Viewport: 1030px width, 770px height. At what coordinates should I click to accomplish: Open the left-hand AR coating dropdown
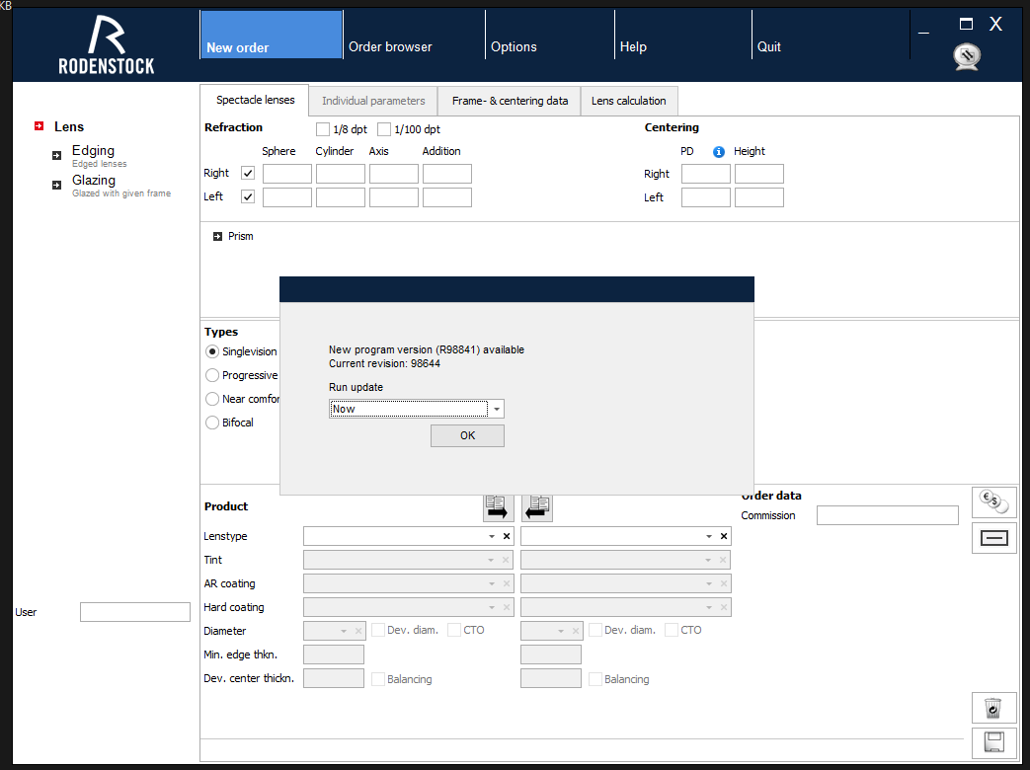tap(491, 583)
